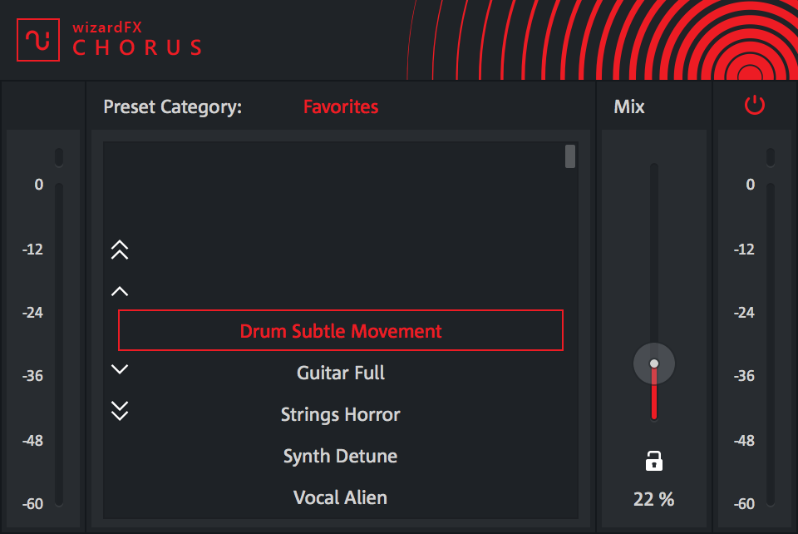Load the Synth Detune preset
The height and width of the screenshot is (534, 798).
pyautogui.click(x=341, y=456)
